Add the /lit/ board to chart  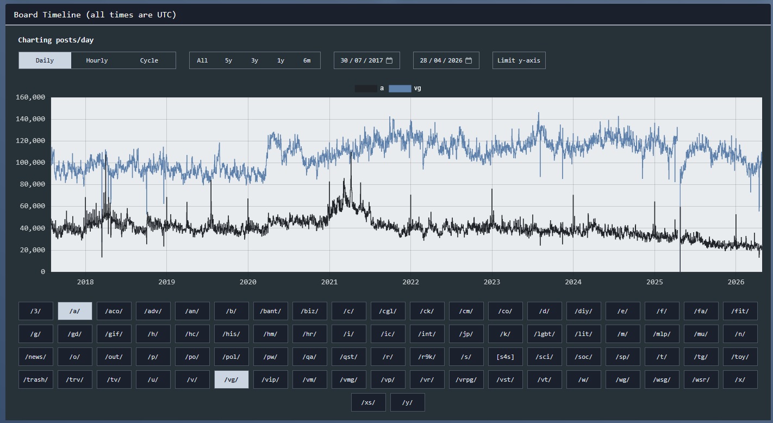[584, 334]
